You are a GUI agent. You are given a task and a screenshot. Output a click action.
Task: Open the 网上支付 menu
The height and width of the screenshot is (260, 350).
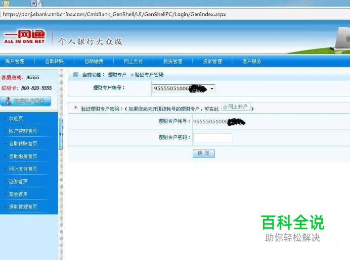coord(133,61)
